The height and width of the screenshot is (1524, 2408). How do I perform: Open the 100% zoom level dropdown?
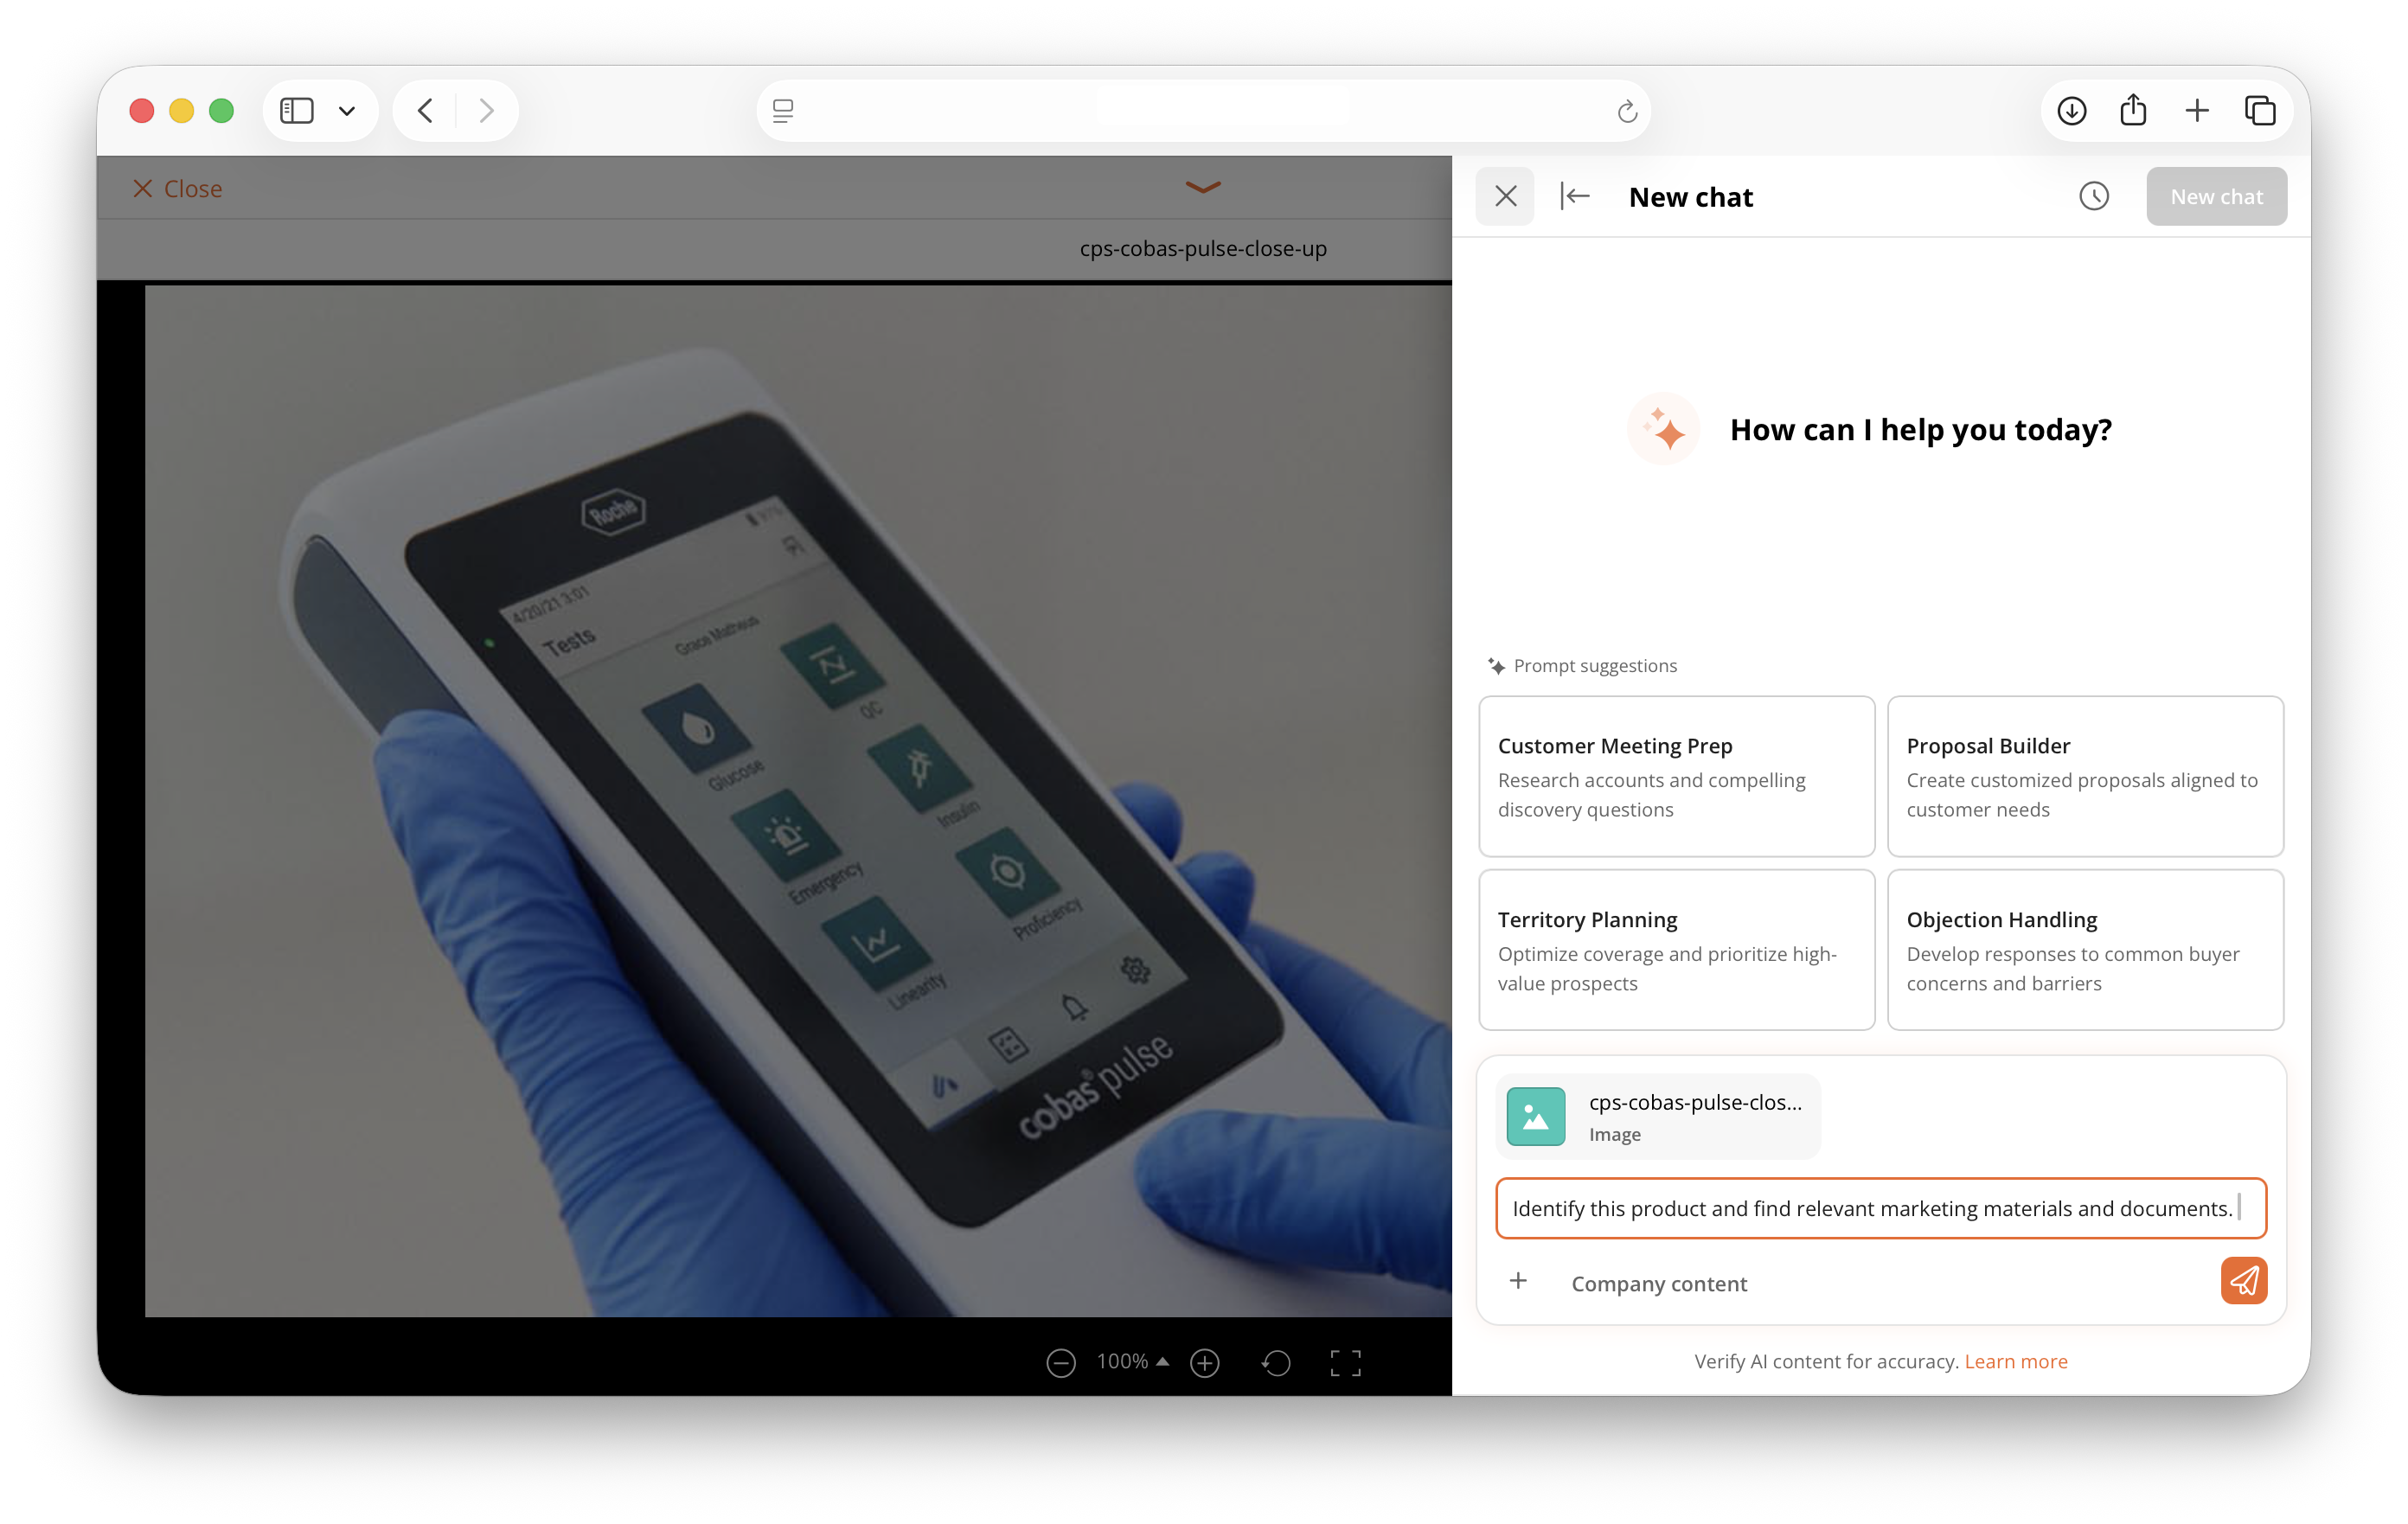pos(1132,1362)
